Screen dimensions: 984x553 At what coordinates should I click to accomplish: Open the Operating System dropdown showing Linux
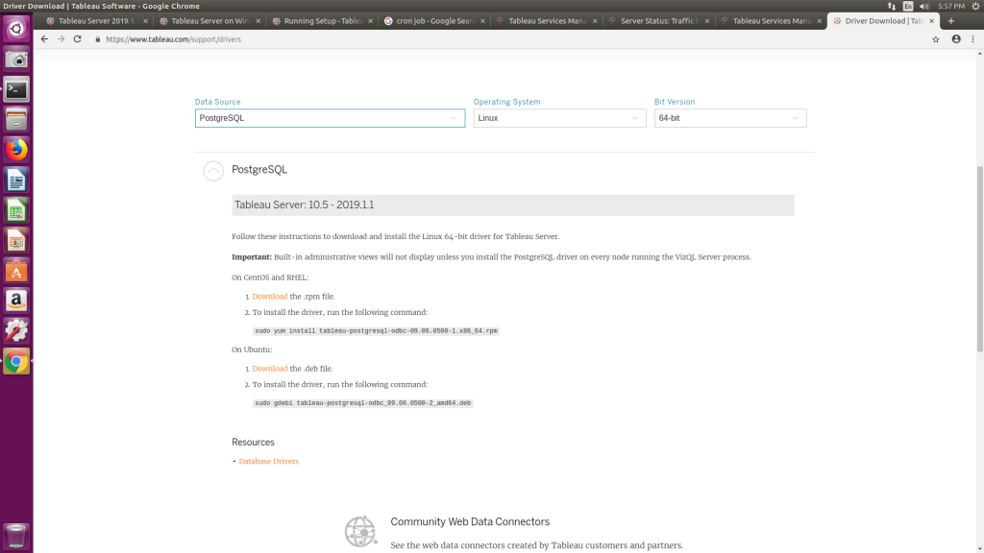pos(559,118)
